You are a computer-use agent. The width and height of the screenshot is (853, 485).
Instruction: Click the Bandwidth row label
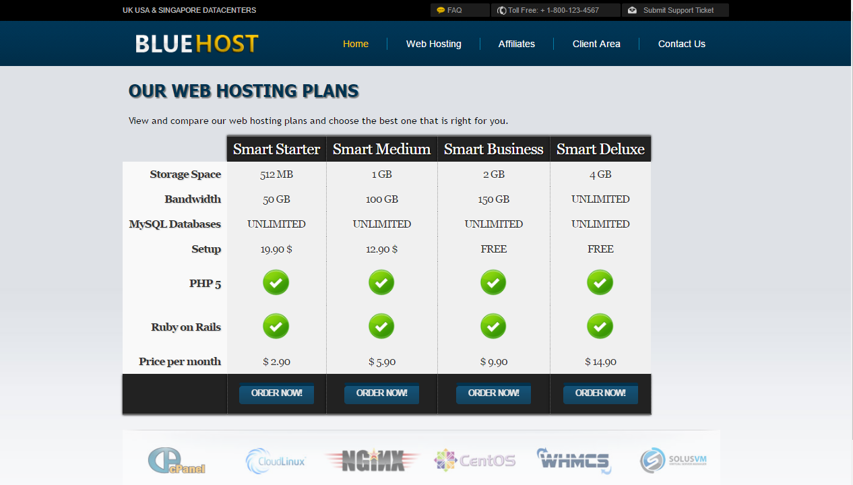pos(193,199)
